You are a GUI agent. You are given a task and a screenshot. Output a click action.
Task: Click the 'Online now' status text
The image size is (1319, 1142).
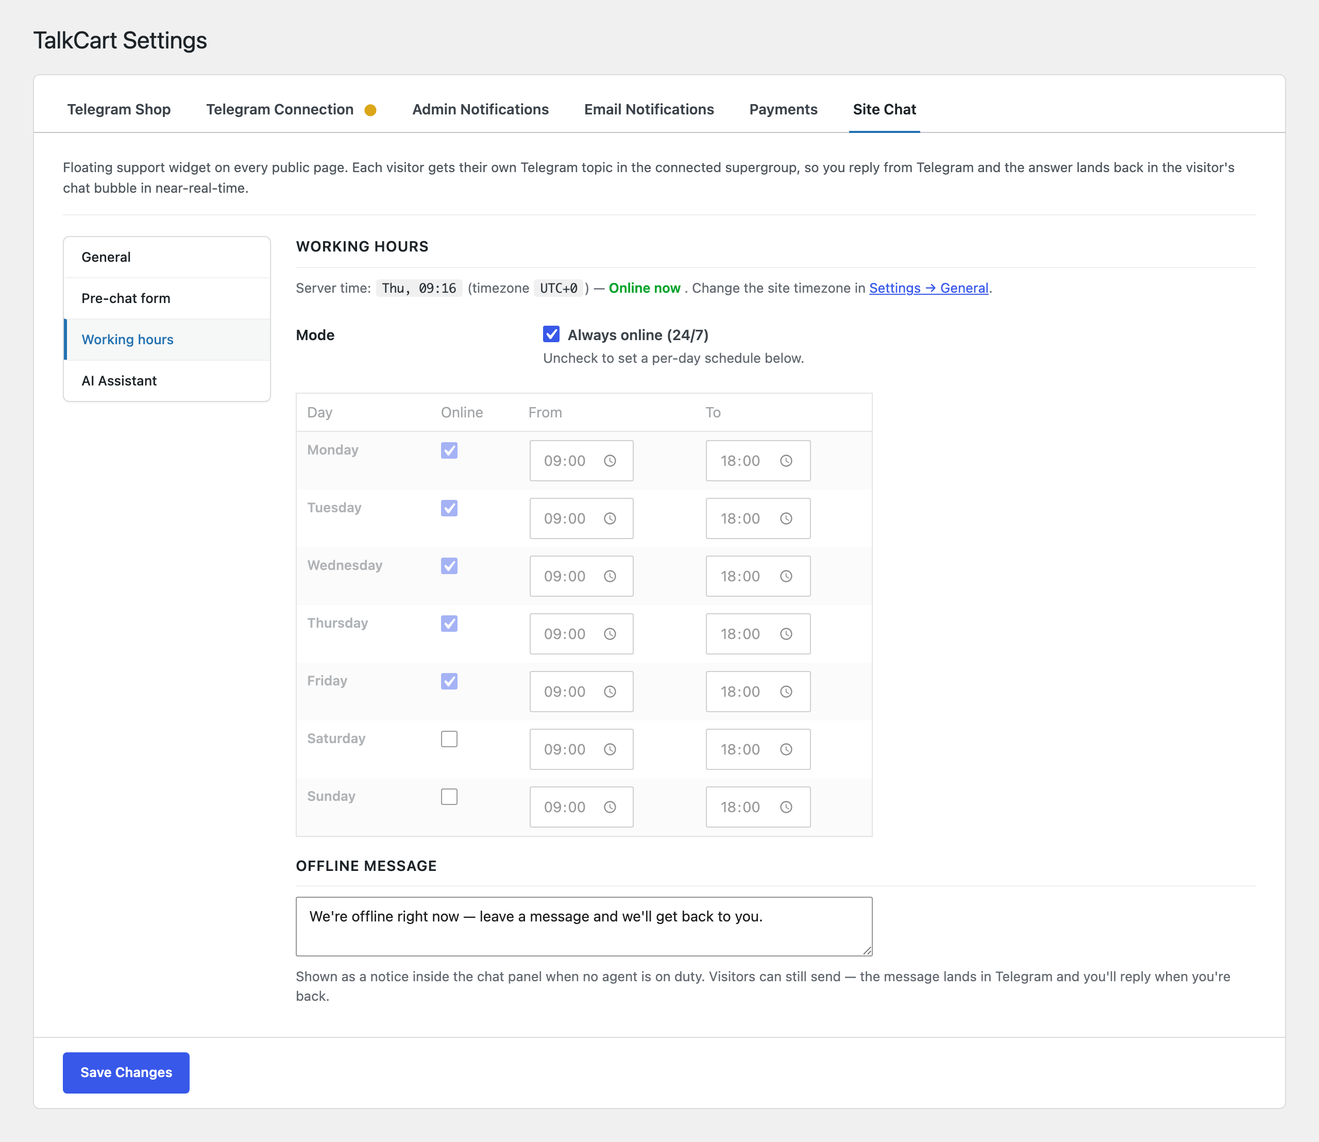pos(644,288)
